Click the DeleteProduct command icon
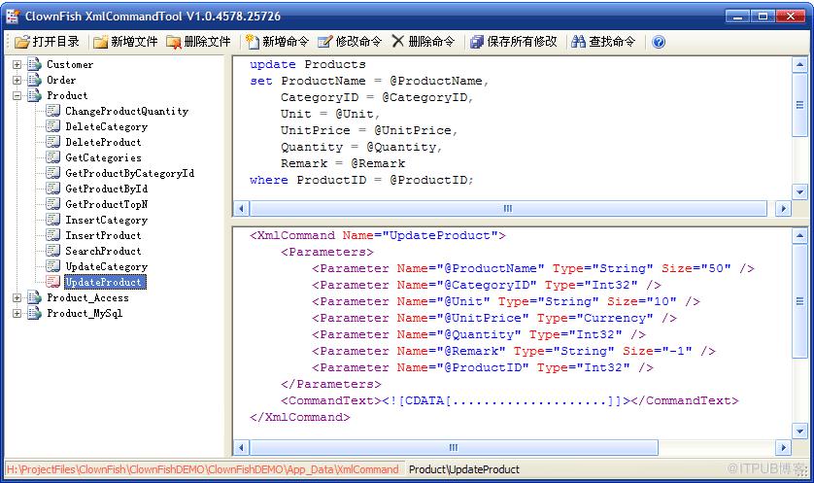 click(x=53, y=142)
